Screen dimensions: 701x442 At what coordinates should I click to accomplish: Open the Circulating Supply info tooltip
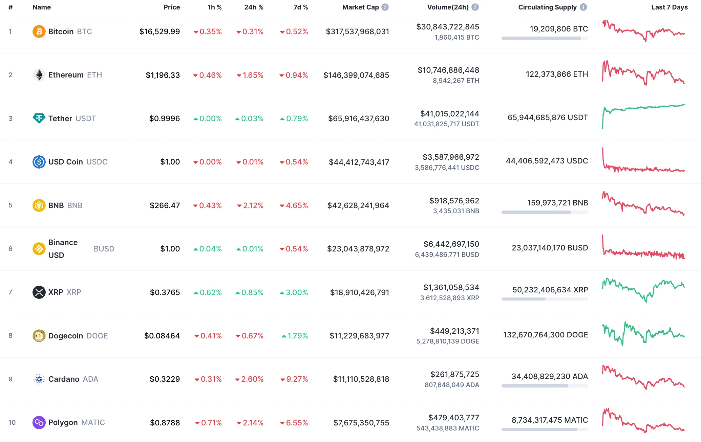tap(583, 7)
